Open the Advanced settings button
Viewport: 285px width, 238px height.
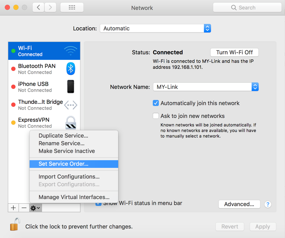tap(239, 204)
